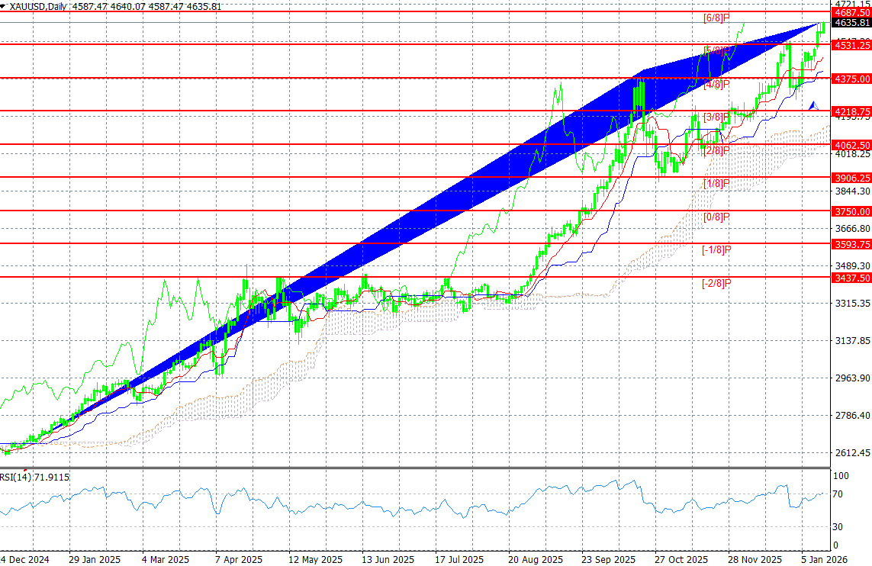Select the 27 Oct 2025 date label

(681, 559)
